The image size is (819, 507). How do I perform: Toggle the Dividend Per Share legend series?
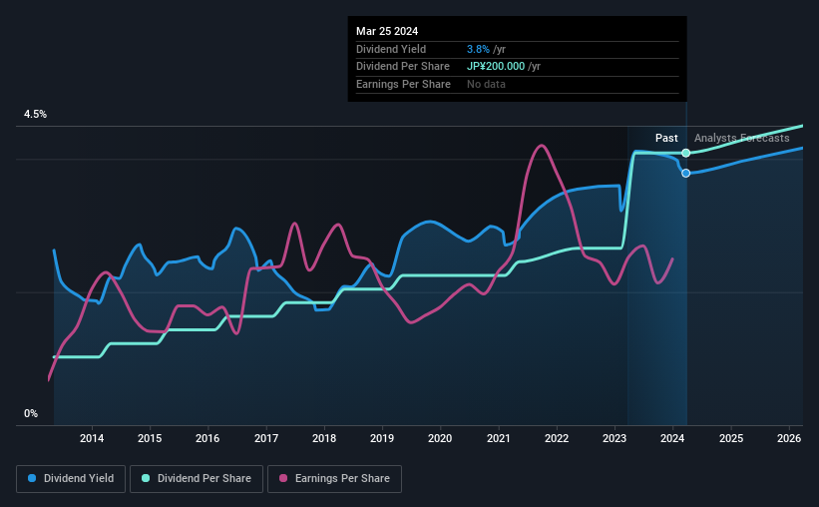(197, 479)
